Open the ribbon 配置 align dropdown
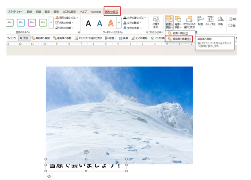Image resolution: width=251 pixels, height=180 pixels. coord(200,22)
